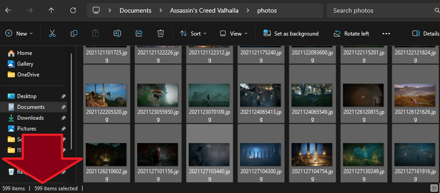440x193 pixels.
Task: Select Assassin's Creed Valhalla in the address bar
Action: (x=204, y=11)
